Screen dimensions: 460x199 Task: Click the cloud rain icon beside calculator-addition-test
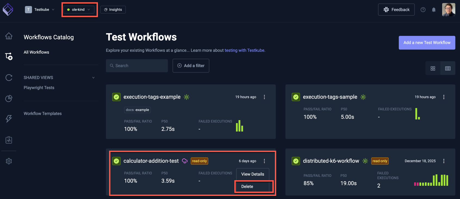pyautogui.click(x=185, y=161)
